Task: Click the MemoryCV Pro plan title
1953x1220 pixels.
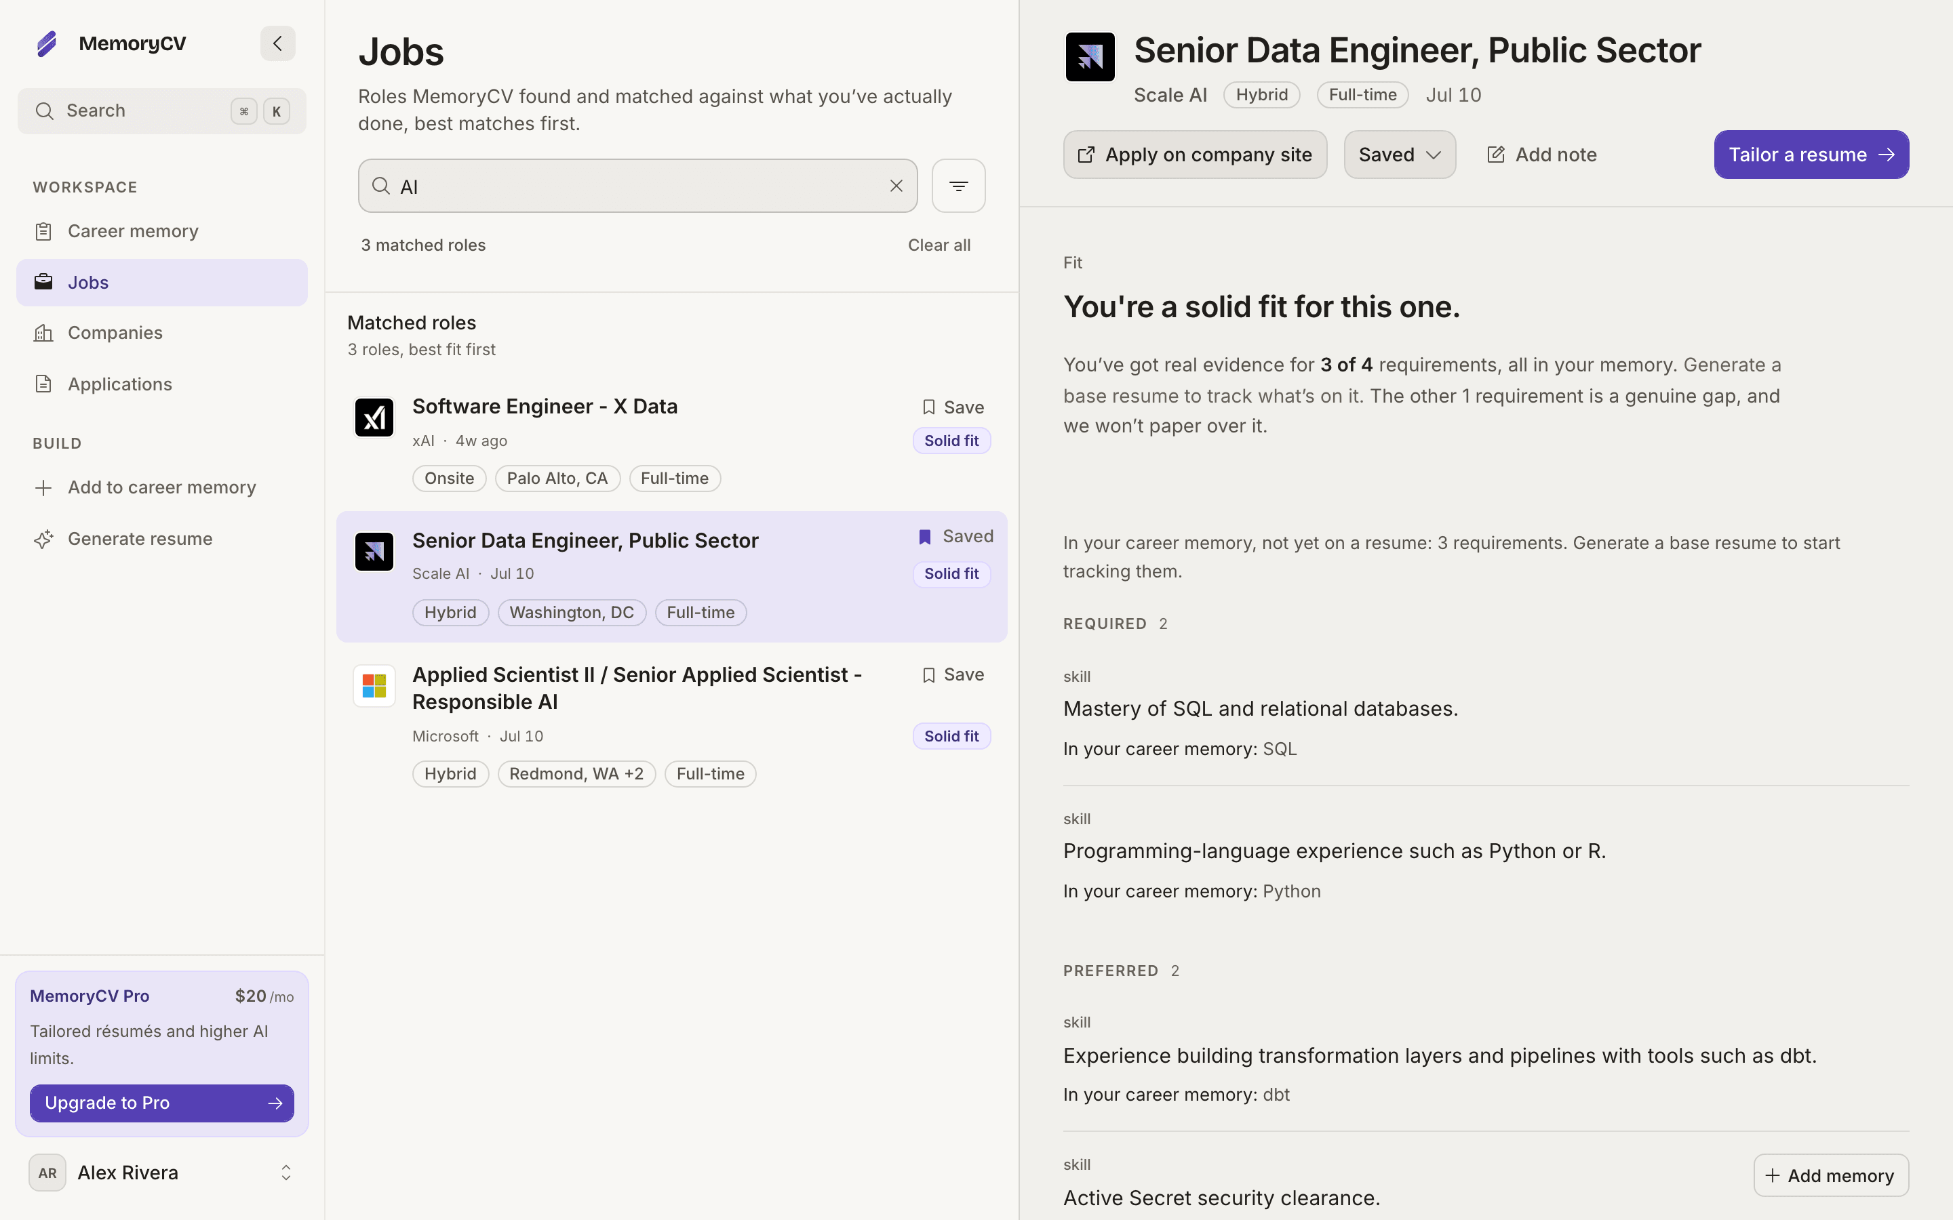Action: (x=90, y=996)
